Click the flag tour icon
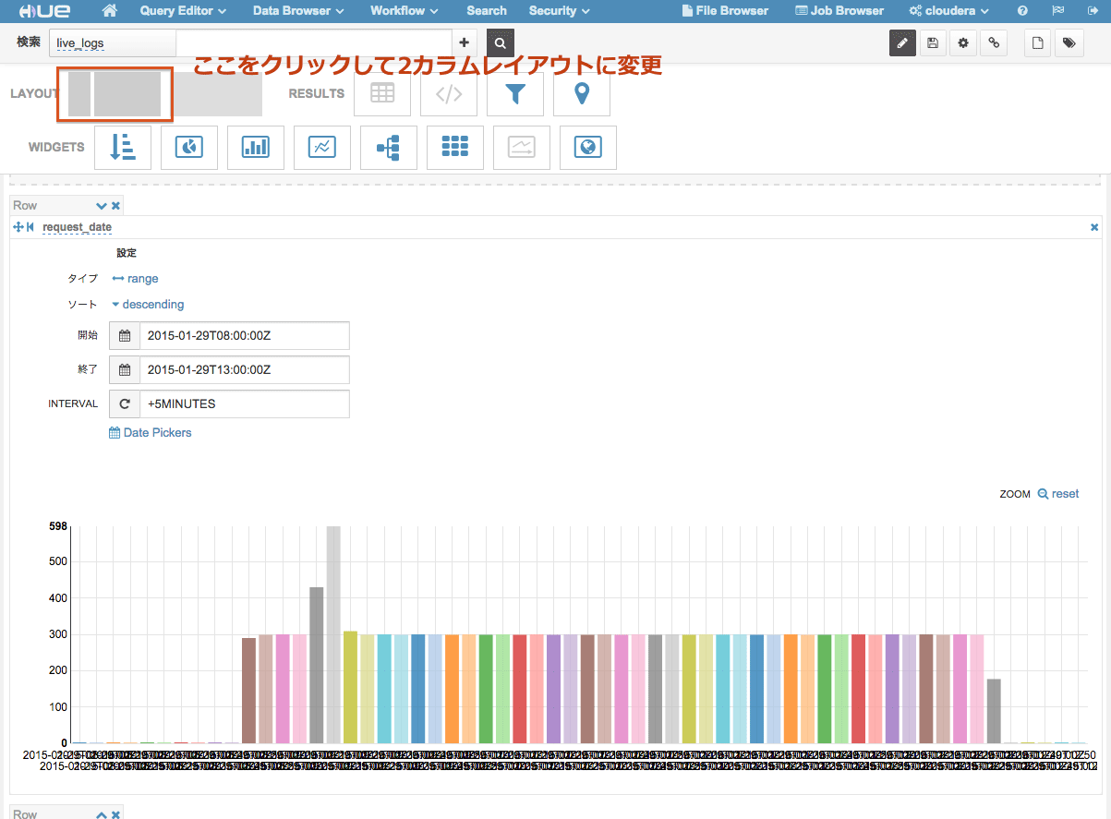Viewport: 1111px width, 819px height. (1057, 11)
